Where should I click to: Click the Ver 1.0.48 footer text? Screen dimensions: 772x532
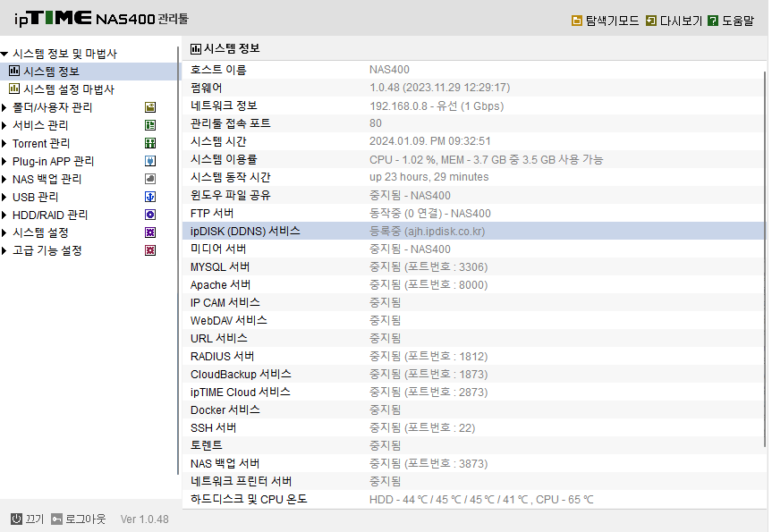click(x=145, y=519)
